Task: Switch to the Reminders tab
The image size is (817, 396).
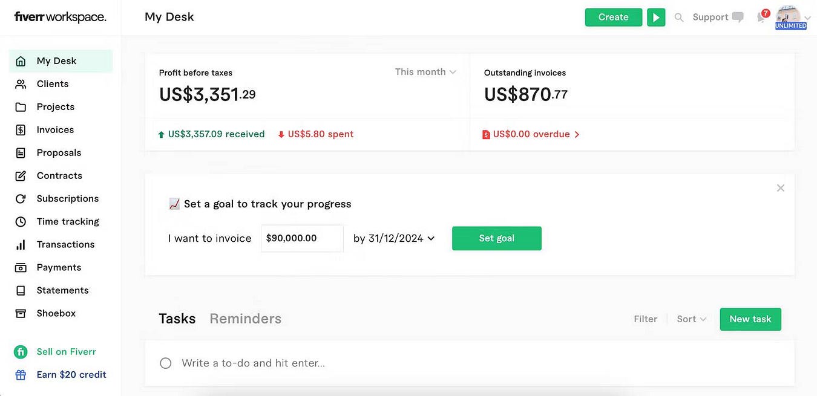Action: (245, 319)
